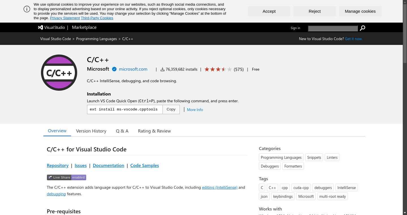The height and width of the screenshot is (215, 407).
Task: Click the multi-root ready tag
Action: pos(333,196)
